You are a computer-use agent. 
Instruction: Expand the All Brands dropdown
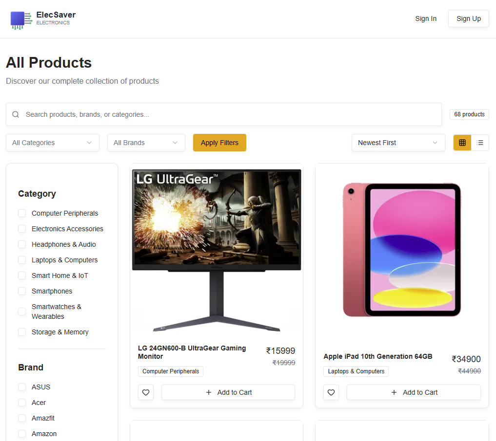(146, 143)
